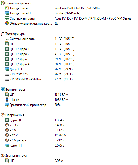Click the hard drive icon for ST3320418AS
Viewport: 138px width, 165px height.
pyautogui.click(x=7, y=75)
